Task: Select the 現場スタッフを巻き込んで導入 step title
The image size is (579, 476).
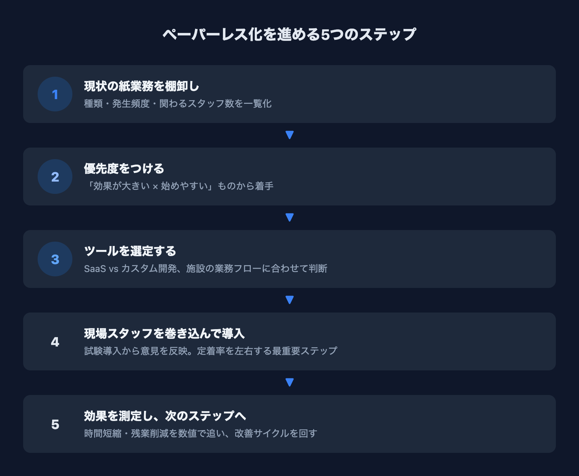Action: click(x=164, y=333)
